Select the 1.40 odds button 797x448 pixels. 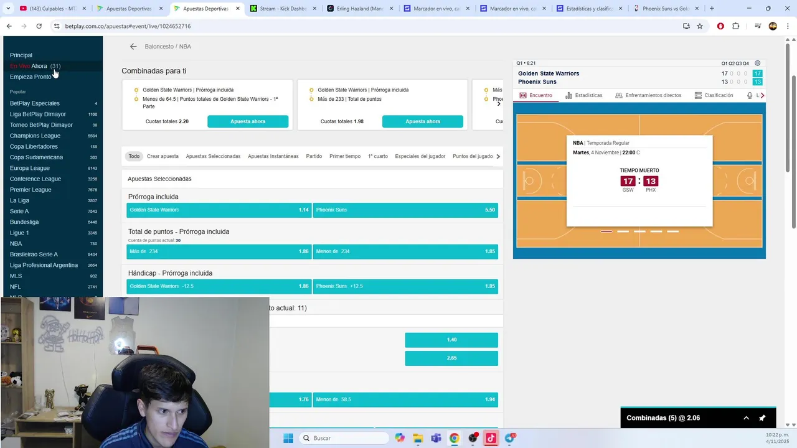point(451,340)
